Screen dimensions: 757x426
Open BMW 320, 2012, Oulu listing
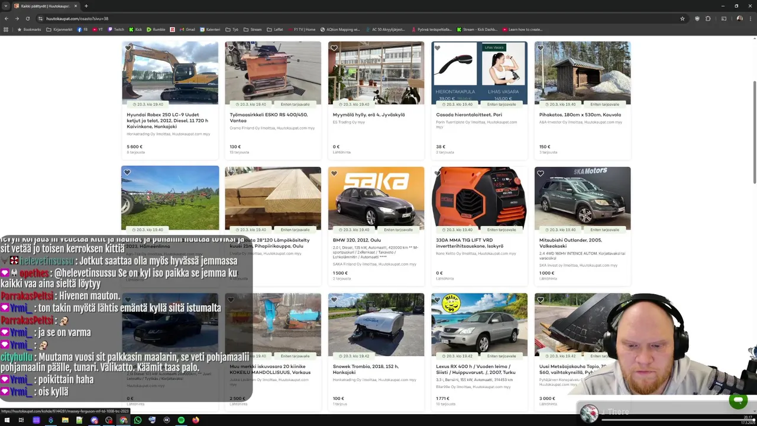coord(357,240)
